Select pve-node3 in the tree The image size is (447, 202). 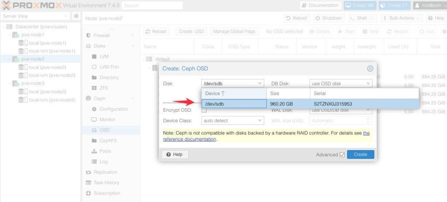[33, 84]
